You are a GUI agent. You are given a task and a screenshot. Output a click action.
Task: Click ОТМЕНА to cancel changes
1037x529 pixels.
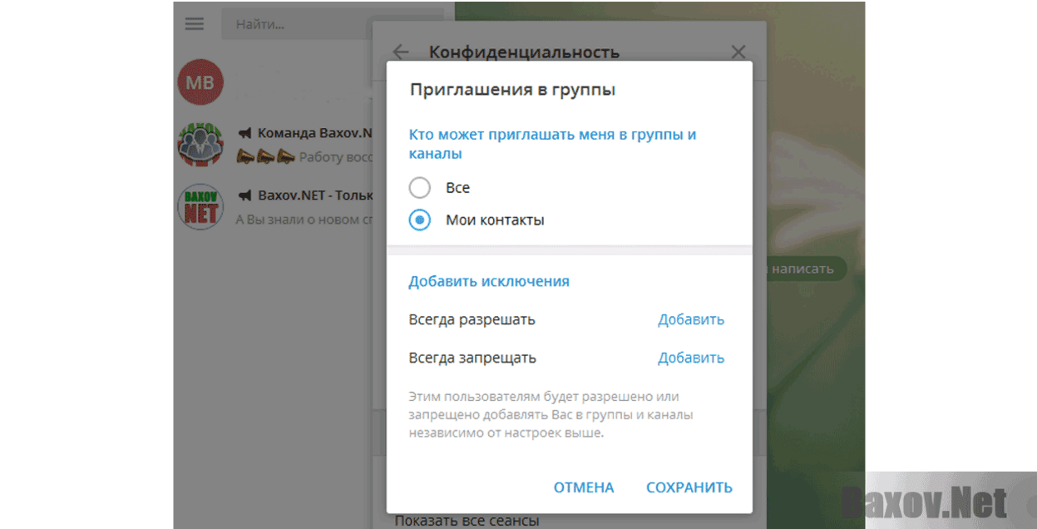click(583, 487)
